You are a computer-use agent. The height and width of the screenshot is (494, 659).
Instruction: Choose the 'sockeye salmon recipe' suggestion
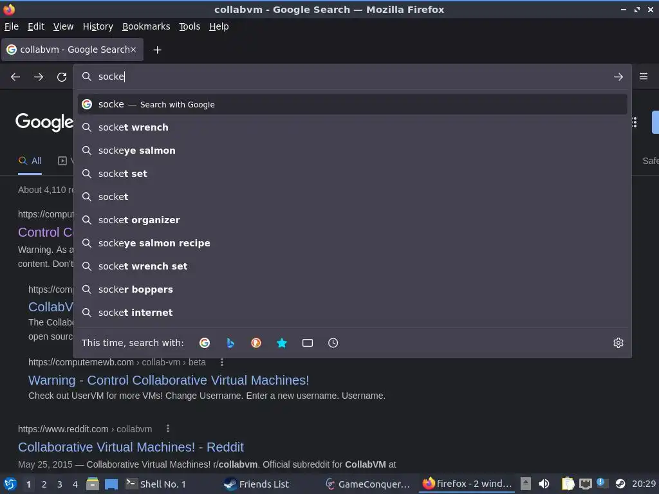click(x=352, y=242)
